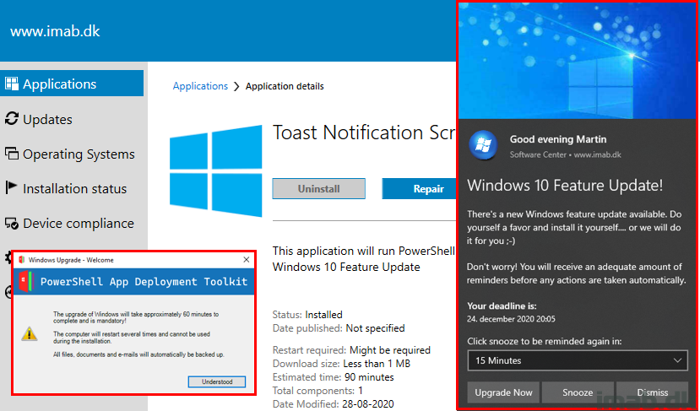700x411 pixels.
Task: Click the Windows Upgrade title bar icon
Action: click(21, 260)
